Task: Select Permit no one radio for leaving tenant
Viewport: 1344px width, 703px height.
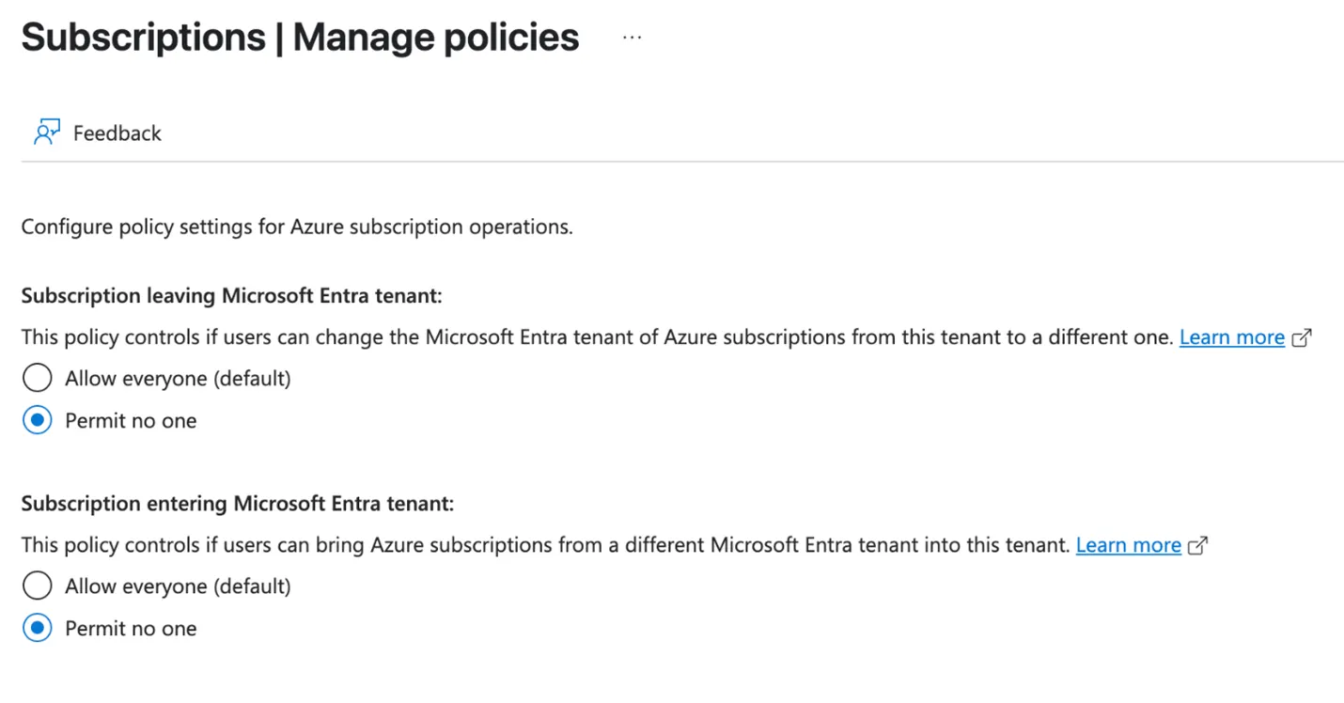Action: pyautogui.click(x=37, y=420)
